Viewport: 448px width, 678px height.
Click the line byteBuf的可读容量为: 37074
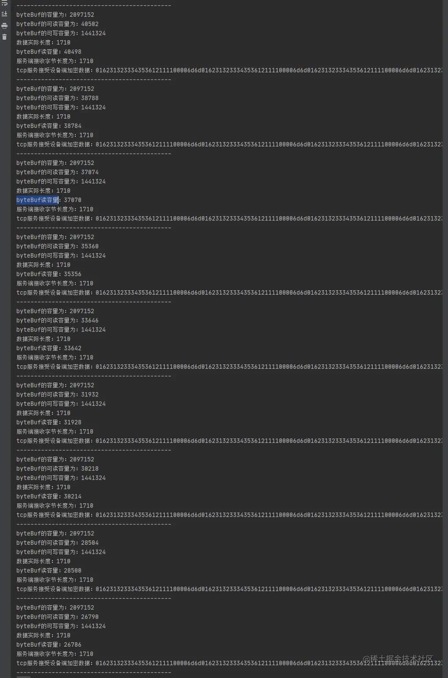(57, 172)
